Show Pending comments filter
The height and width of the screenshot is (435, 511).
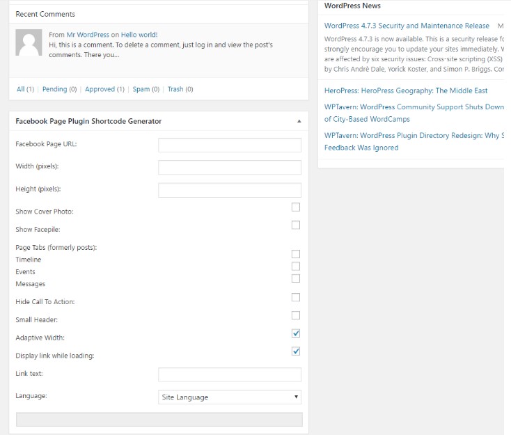pos(54,89)
